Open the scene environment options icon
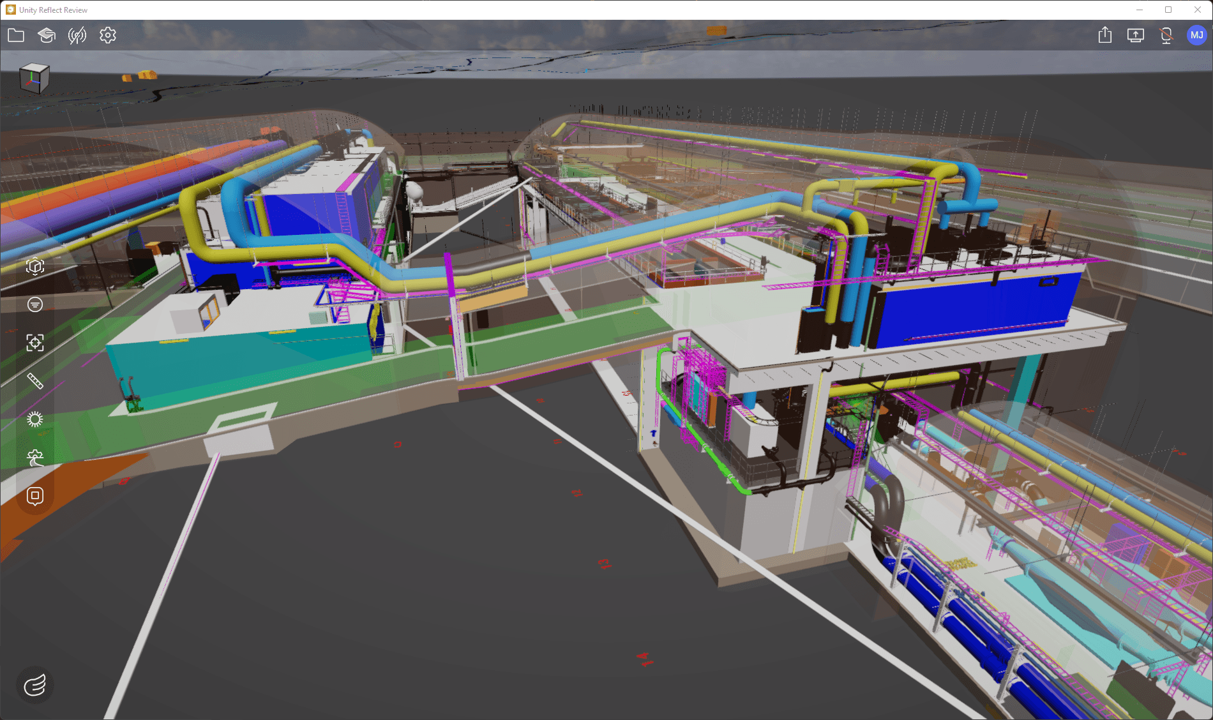Viewport: 1213px width, 720px height. coord(35,458)
